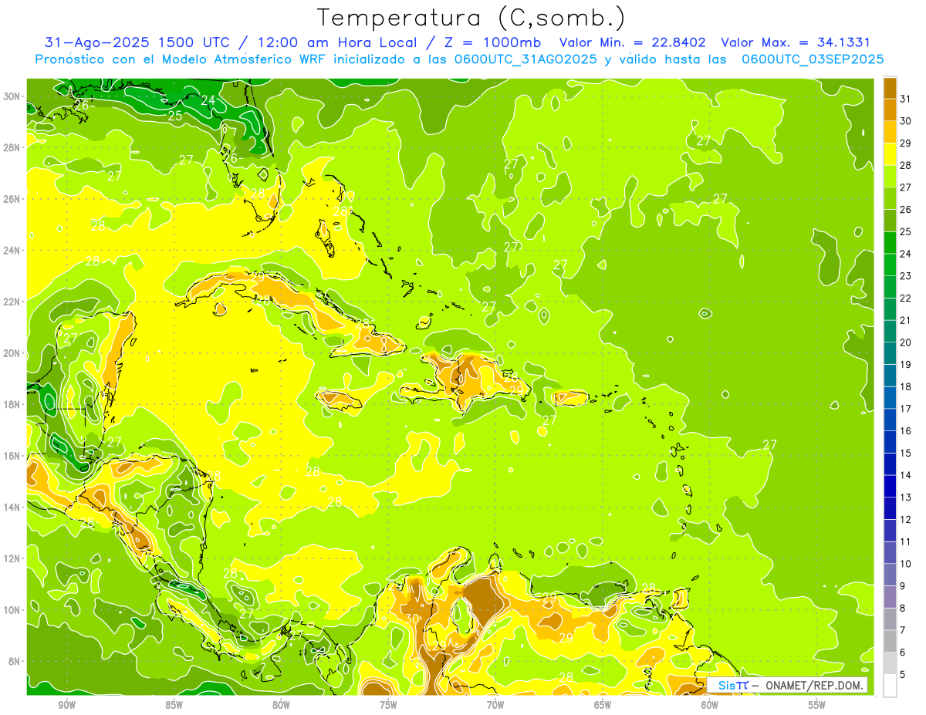Click the legend swatch between 12 and 13
Viewport: 926px width, 715px height.
[x=890, y=508]
